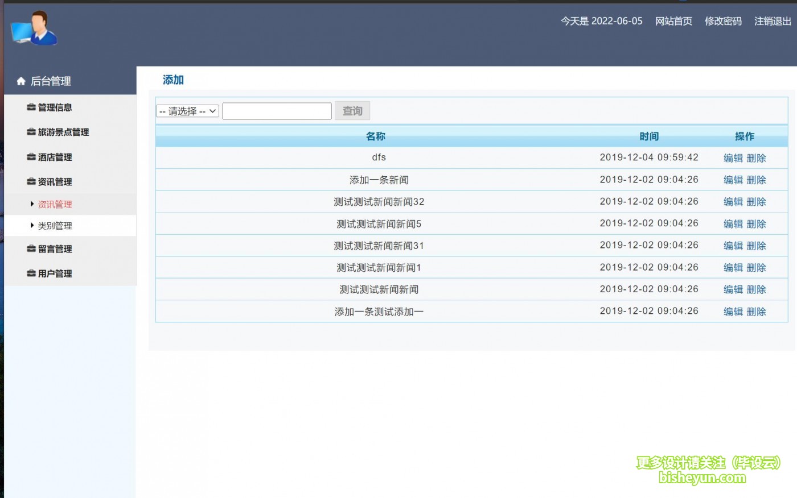797x498 pixels.
Task: Click the briefcase icon next to 旅游景点管理
Action: click(x=31, y=132)
